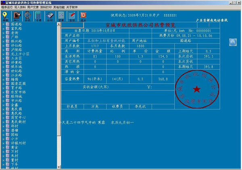This screenshot has width=242, height=170.
Task: Click the 用户名称 value field
Action: pyautogui.click(x=106, y=36)
